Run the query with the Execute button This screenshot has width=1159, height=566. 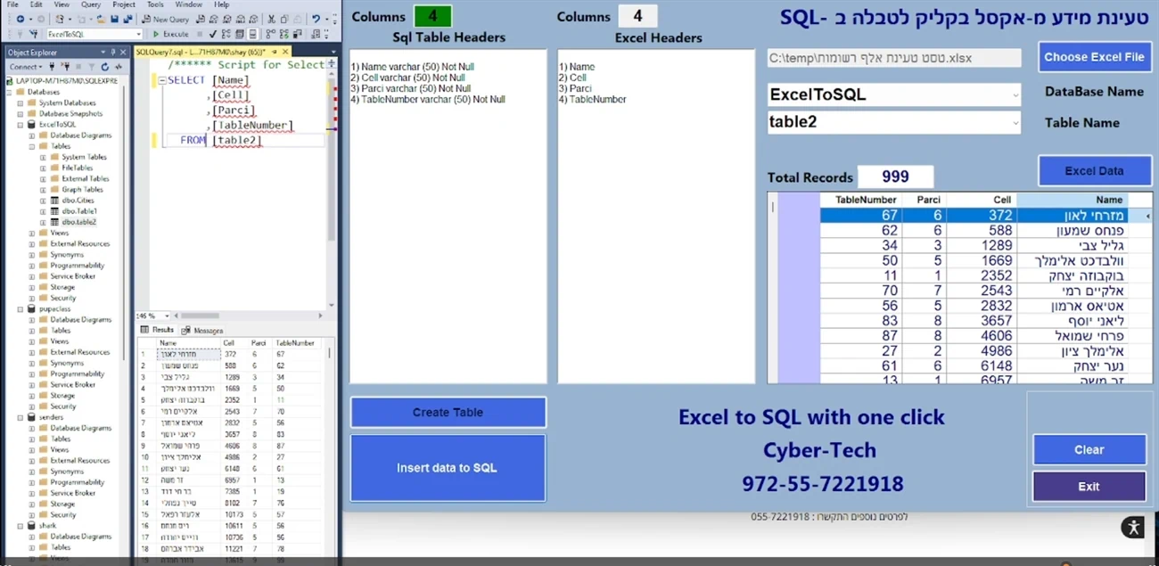click(170, 34)
